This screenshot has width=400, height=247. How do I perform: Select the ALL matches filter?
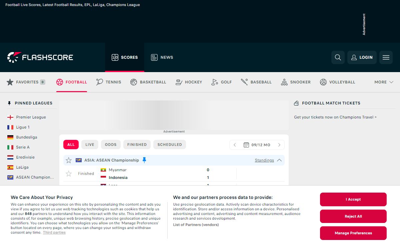pyautogui.click(x=71, y=145)
